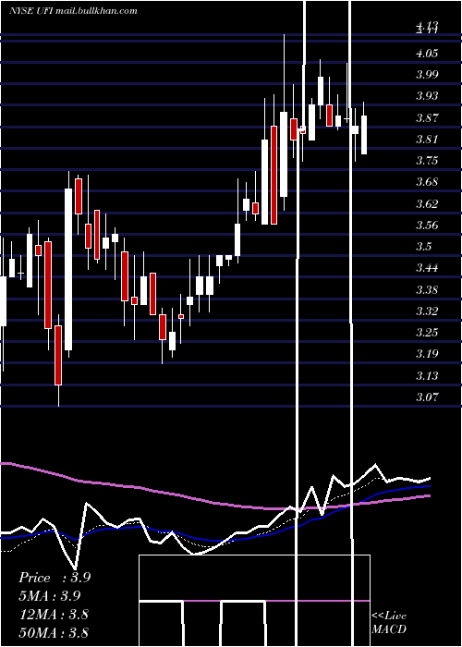Image resolution: width=462 pixels, height=647 pixels.
Task: Click the 3.38 price axis label
Action: tap(427, 289)
